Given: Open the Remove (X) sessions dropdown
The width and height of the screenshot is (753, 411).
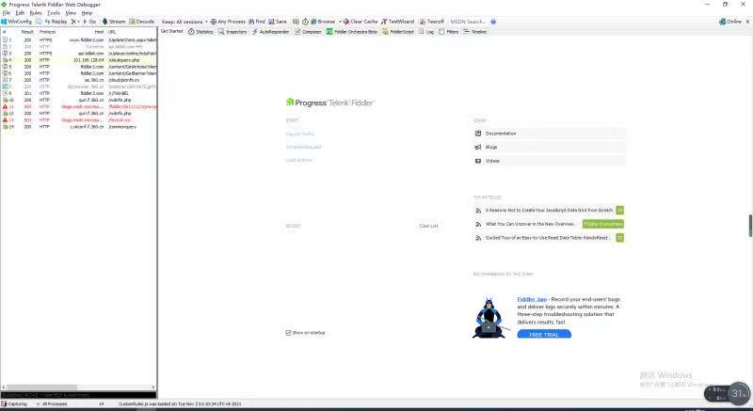Looking at the screenshot, I should (75, 22).
